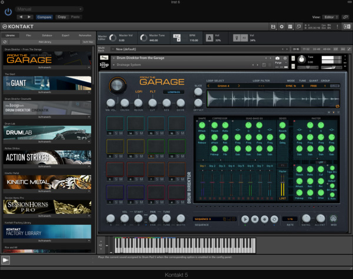Viewport: 353px width, 279px height.
Task: Click the Copy button
Action: pos(62,17)
